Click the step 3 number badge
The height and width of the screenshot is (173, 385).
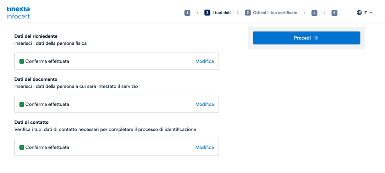[x=248, y=13]
